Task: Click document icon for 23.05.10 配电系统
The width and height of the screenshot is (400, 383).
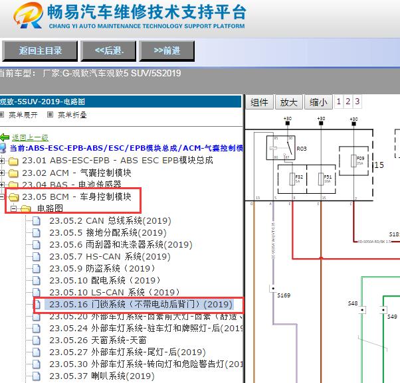Action: pos(37,281)
